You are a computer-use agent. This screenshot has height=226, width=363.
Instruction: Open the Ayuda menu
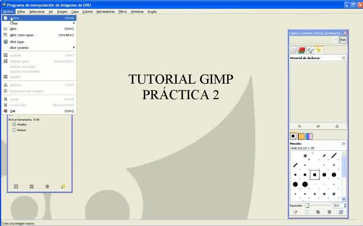pyautogui.click(x=152, y=11)
